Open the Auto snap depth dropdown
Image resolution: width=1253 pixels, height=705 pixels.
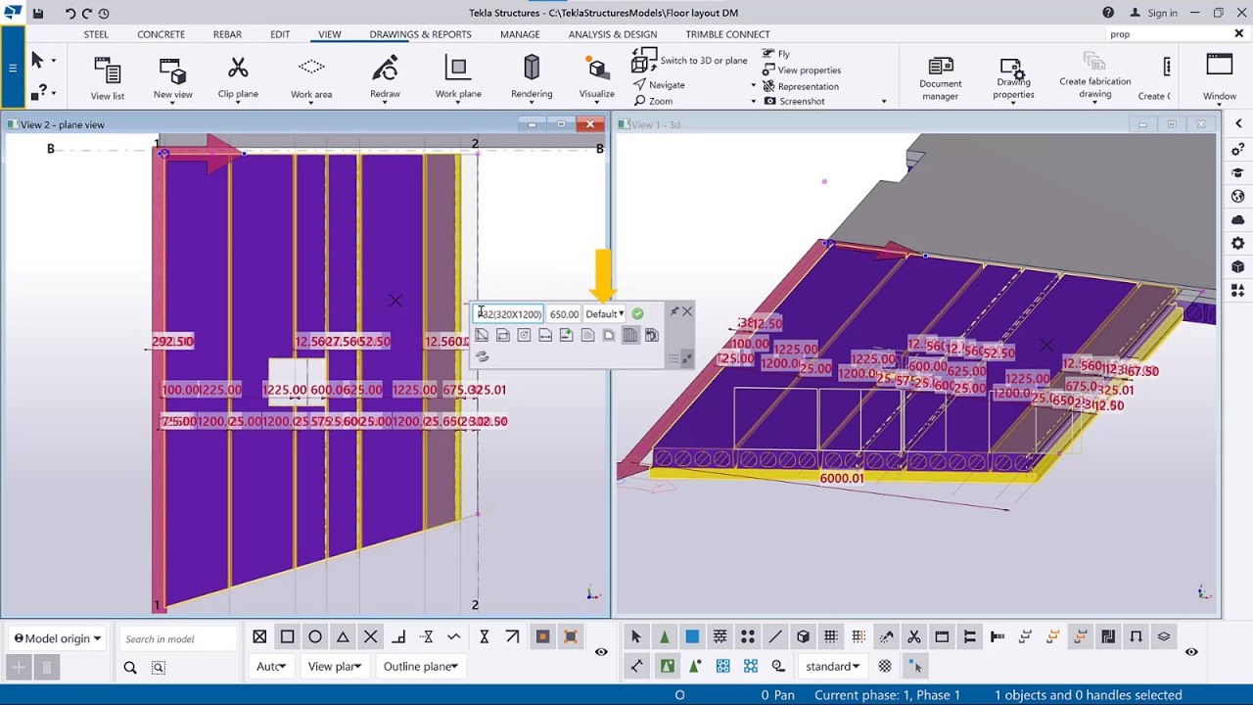[271, 666]
